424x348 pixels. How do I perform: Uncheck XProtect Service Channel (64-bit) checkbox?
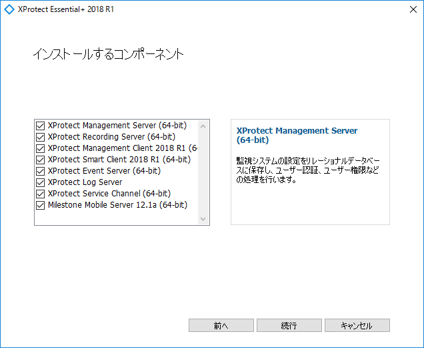pos(40,194)
